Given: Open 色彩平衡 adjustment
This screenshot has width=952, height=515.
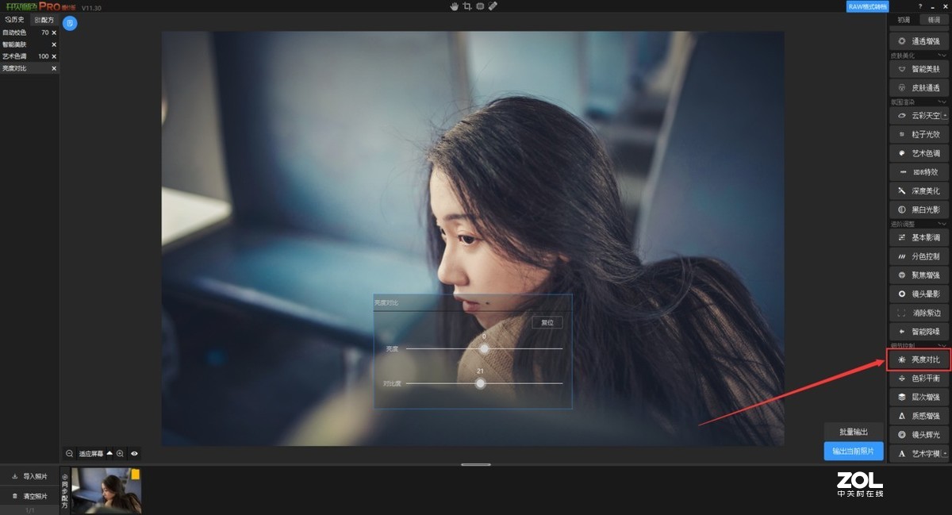Looking at the screenshot, I should pyautogui.click(x=919, y=379).
